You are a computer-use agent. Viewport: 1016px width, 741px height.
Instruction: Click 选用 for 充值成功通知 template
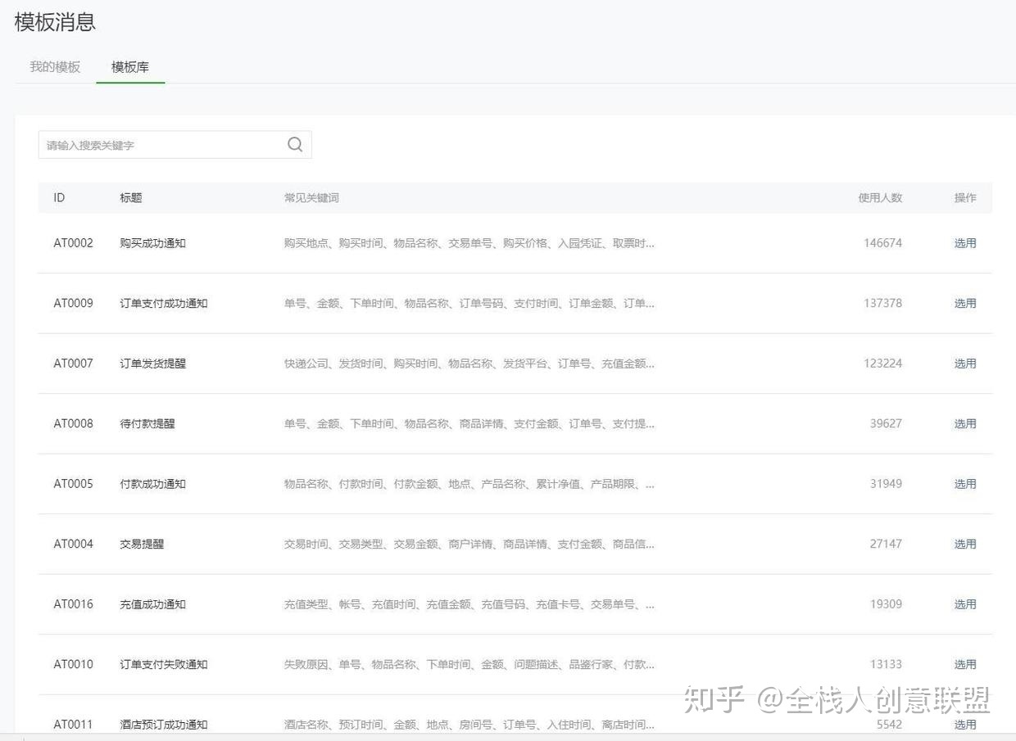[x=964, y=604]
